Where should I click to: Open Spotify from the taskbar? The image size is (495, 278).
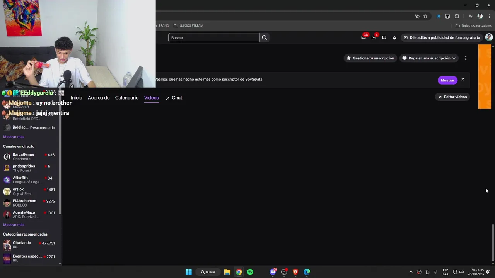pos(250,272)
